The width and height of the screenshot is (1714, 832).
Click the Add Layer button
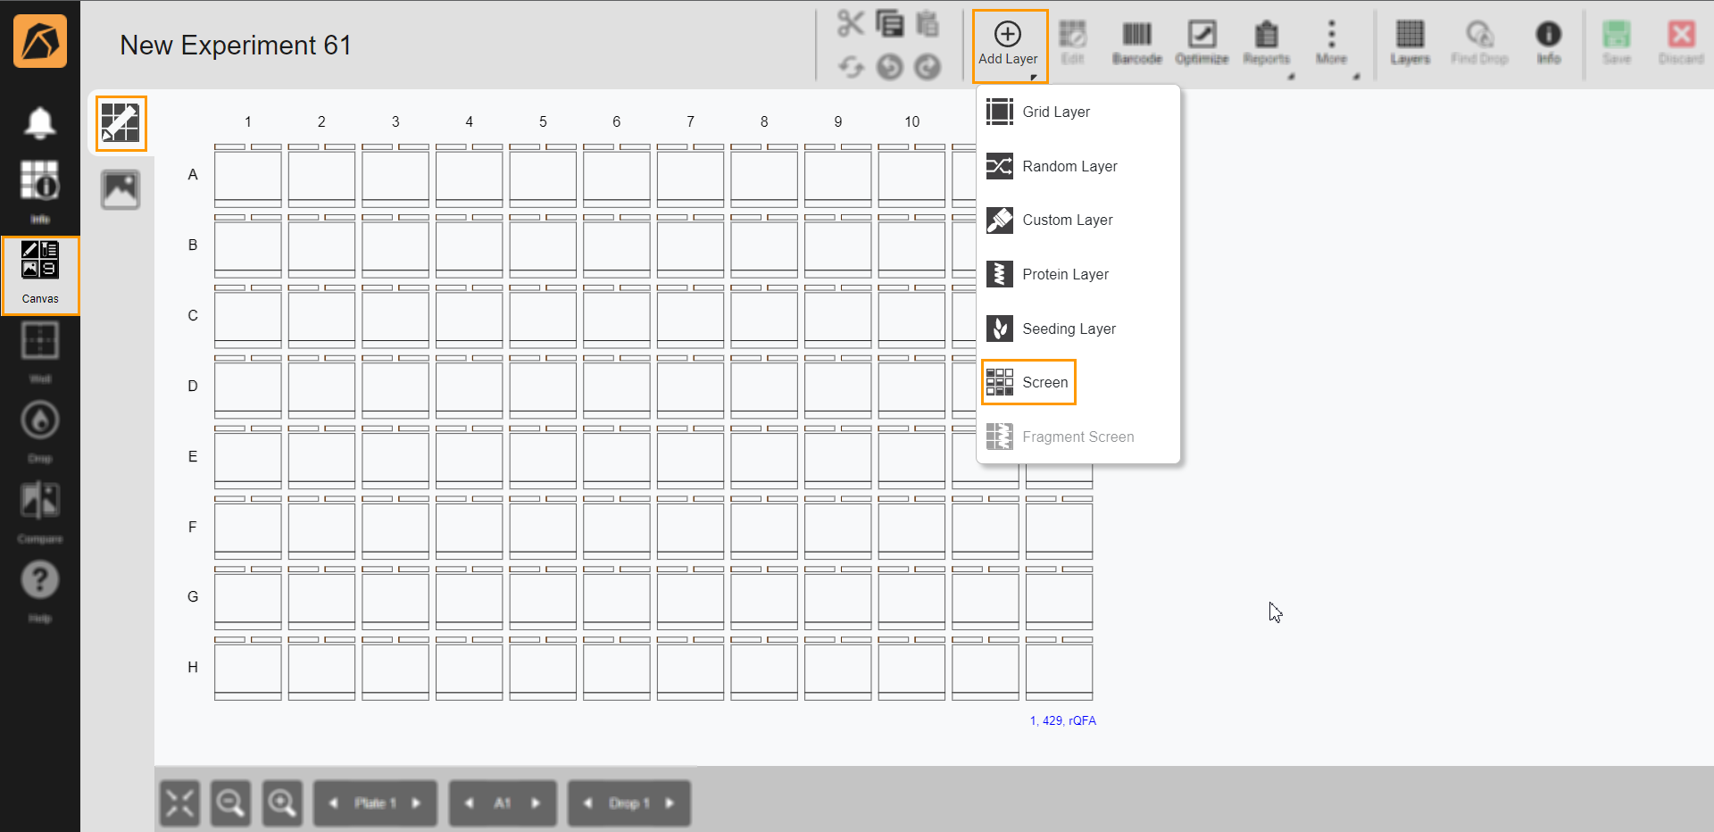pos(1009,45)
